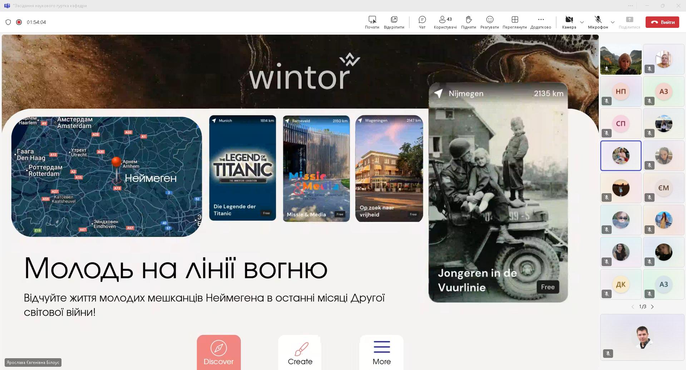686x370 pixels.
Task: Open the Додатково more options menu
Action: point(541,22)
